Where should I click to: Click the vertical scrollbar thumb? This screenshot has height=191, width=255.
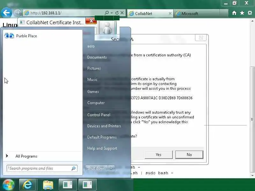252,120
